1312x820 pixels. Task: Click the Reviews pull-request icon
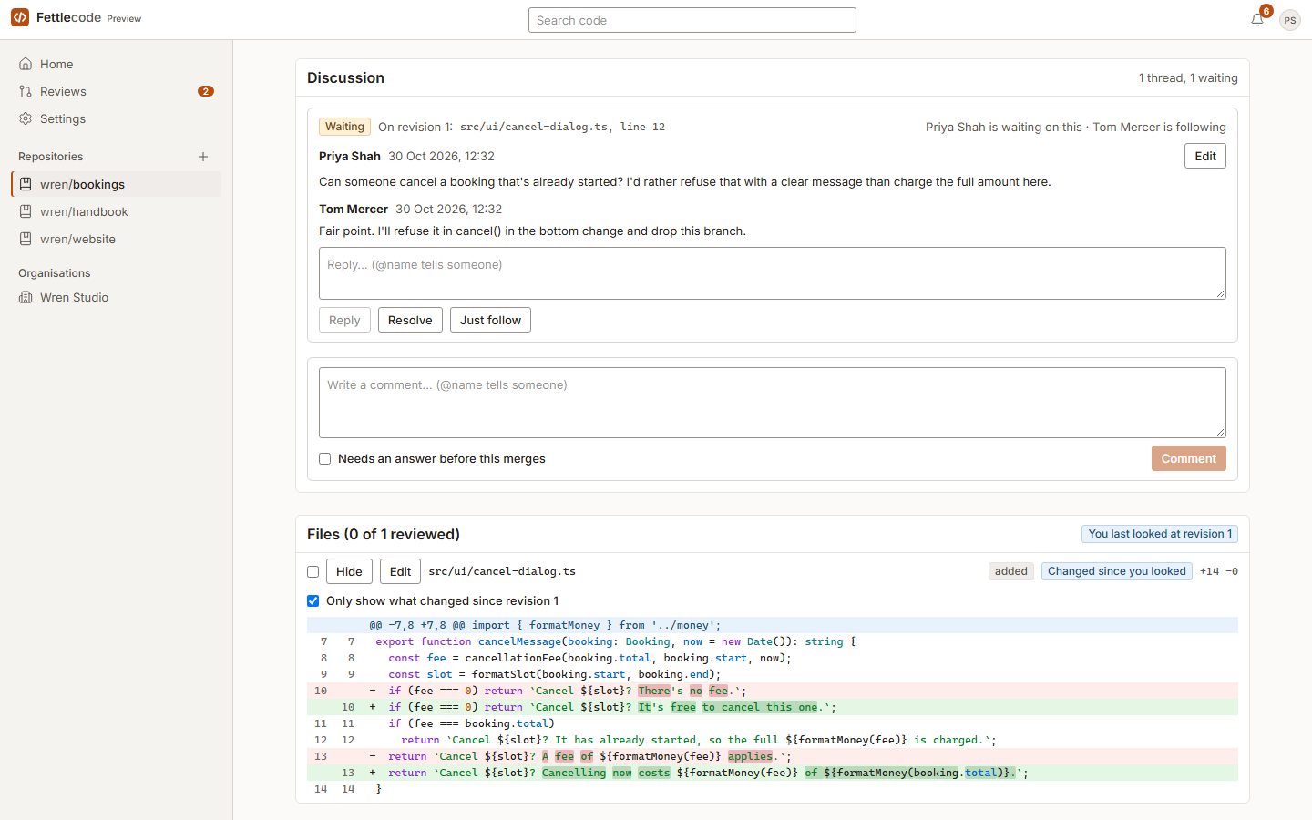tap(26, 91)
